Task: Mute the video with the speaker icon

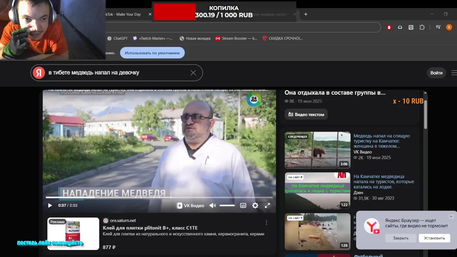Action: click(212, 206)
